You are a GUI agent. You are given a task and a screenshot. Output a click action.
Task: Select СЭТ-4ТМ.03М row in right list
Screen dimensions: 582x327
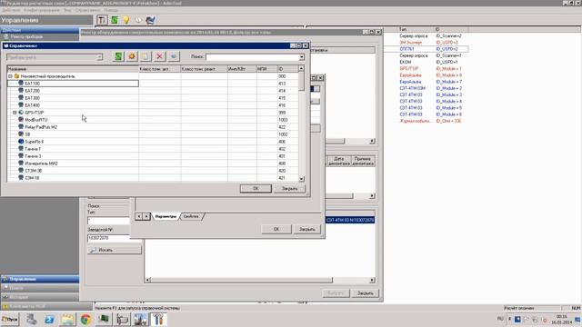tap(412, 88)
